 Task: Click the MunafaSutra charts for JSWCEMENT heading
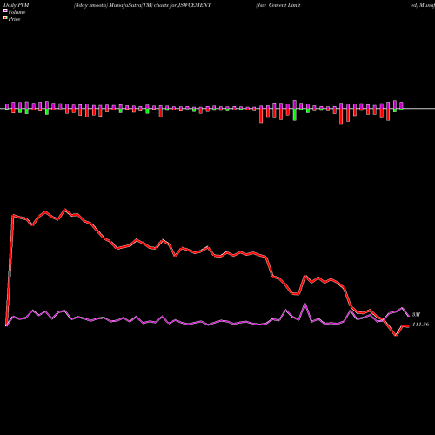pyautogui.click(x=143, y=5)
